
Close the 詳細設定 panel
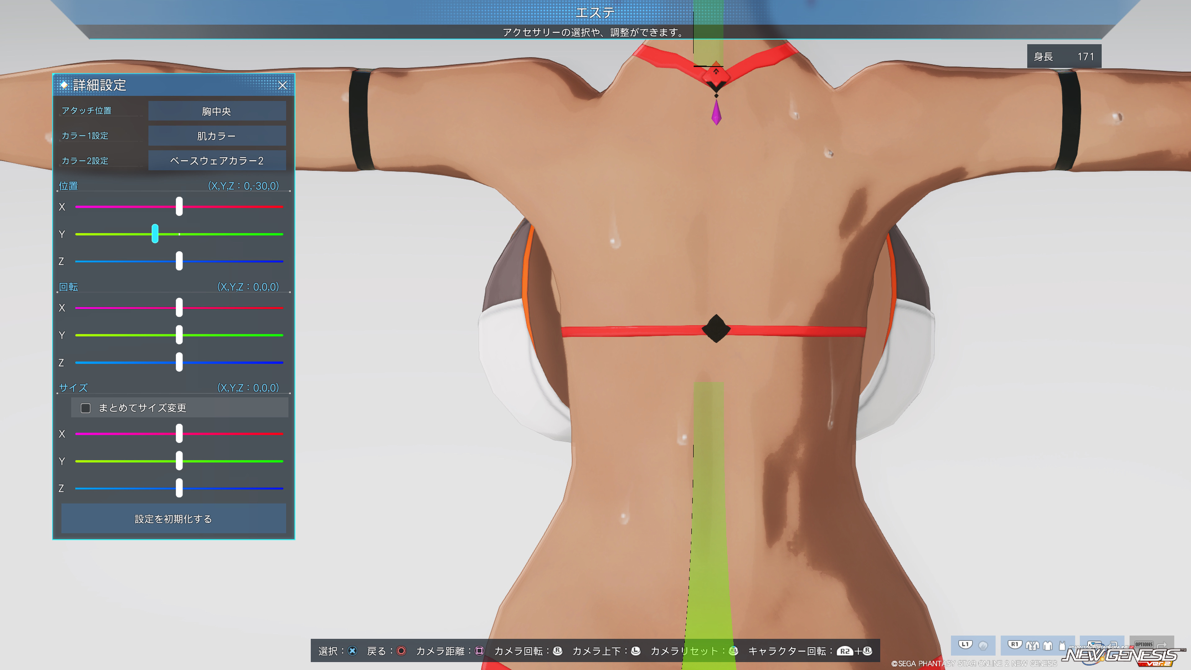[283, 85]
